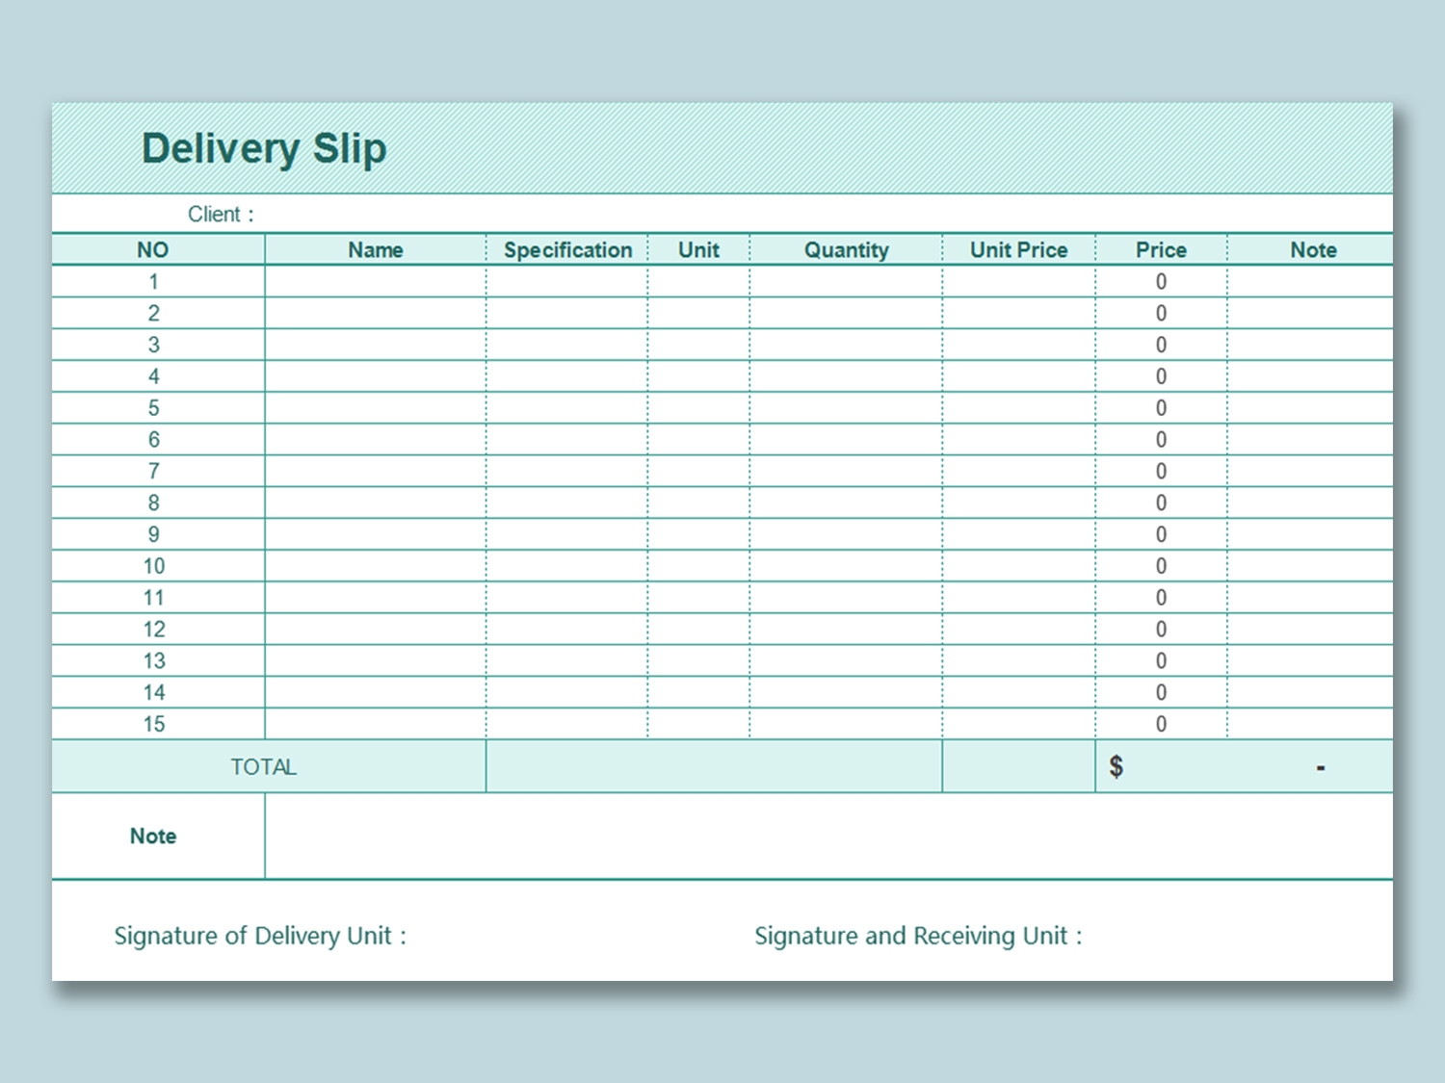The width and height of the screenshot is (1445, 1083).
Task: Click the Price column header
Action: pos(1161,250)
